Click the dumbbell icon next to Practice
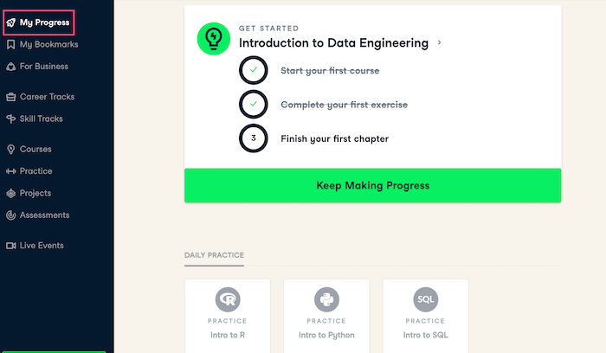 (x=10, y=171)
